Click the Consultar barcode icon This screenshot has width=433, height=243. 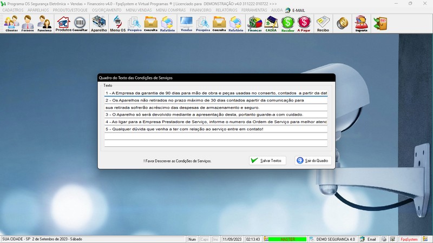point(80,23)
